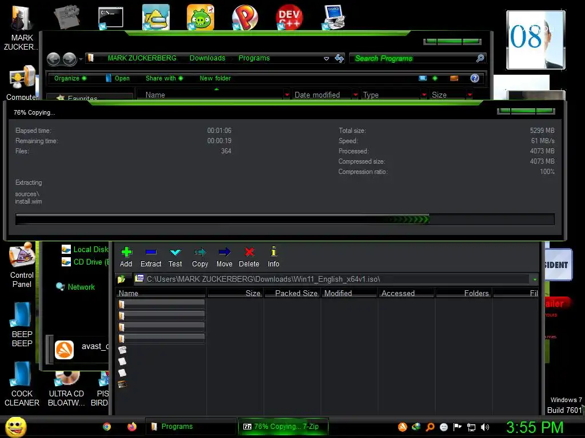
Task: Sort 7-Zip list by Name column
Action: pyautogui.click(x=161, y=293)
